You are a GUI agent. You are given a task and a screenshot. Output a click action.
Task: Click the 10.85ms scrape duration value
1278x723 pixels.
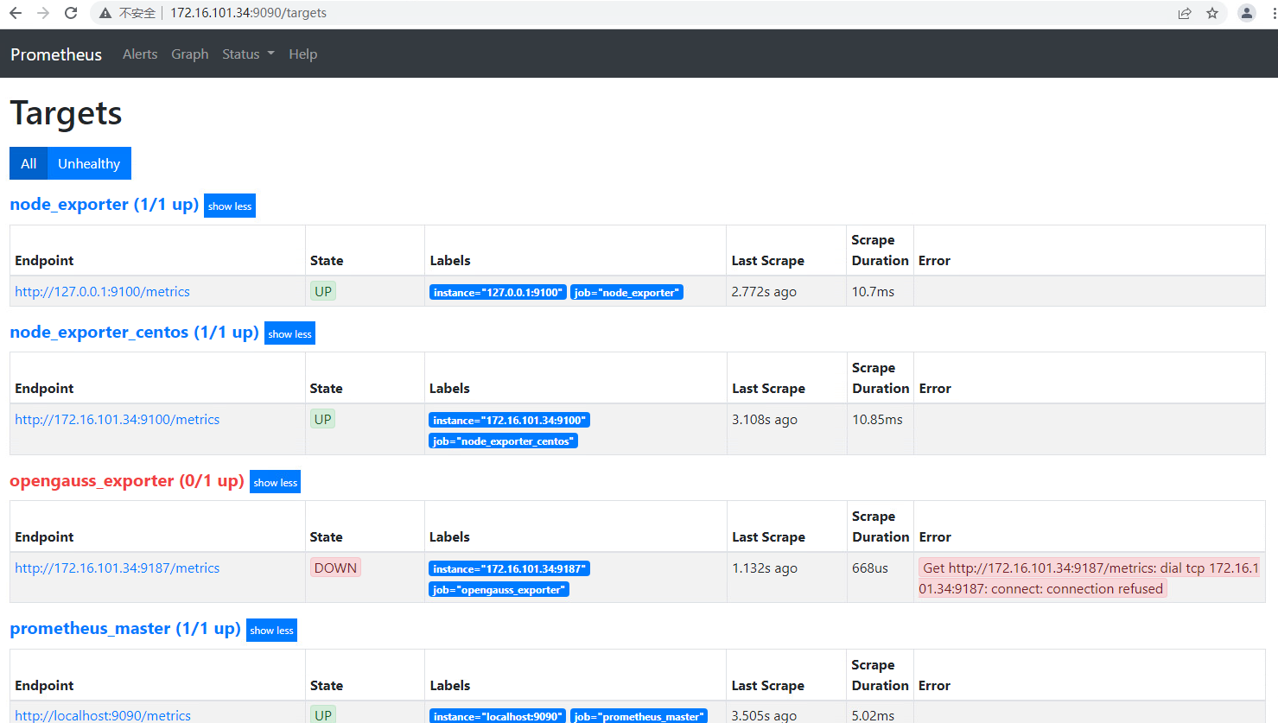[x=877, y=420]
